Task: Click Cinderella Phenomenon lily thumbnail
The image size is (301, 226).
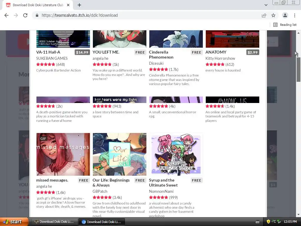Action: 176,39
